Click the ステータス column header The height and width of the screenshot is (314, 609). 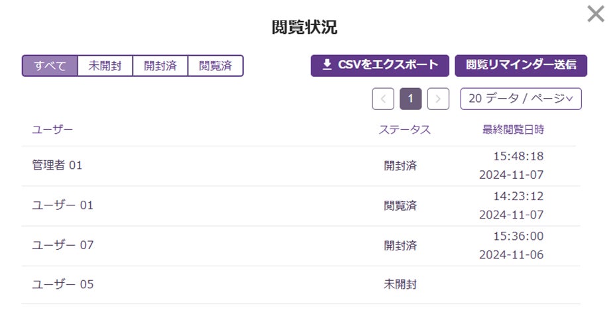(404, 130)
